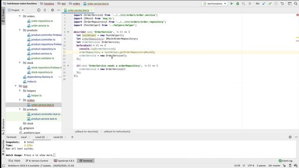Add new terminal session with plus icon
Image resolution: width=299 pixels, height=168 pixels.
[72, 137]
